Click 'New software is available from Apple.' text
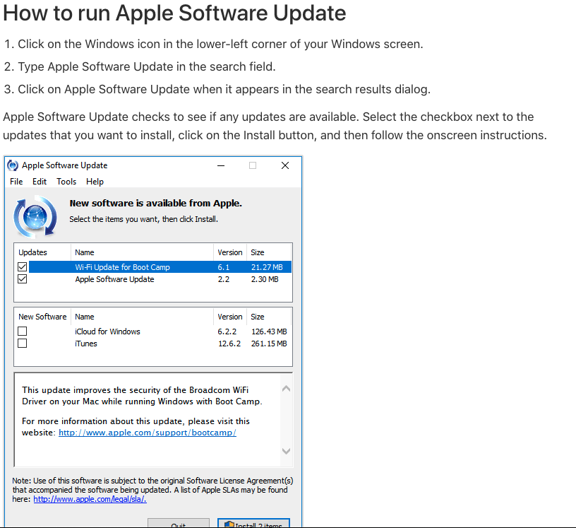The image size is (576, 528). click(x=156, y=203)
